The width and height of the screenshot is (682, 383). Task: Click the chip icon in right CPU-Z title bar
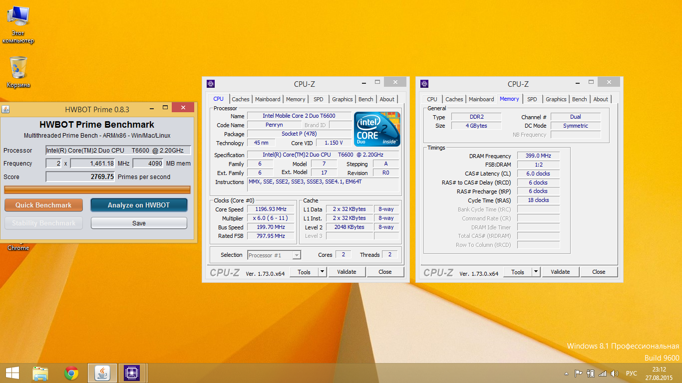(x=424, y=84)
